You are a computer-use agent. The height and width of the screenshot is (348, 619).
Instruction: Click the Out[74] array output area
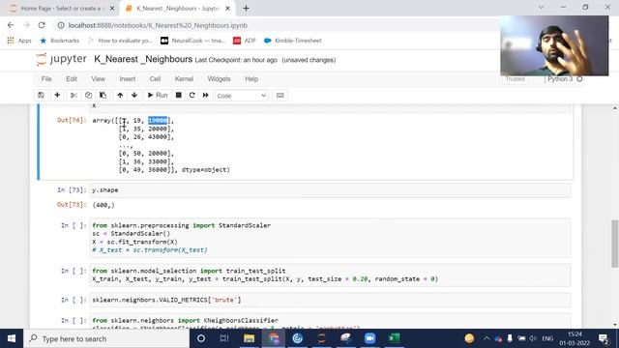pyautogui.click(x=162, y=145)
